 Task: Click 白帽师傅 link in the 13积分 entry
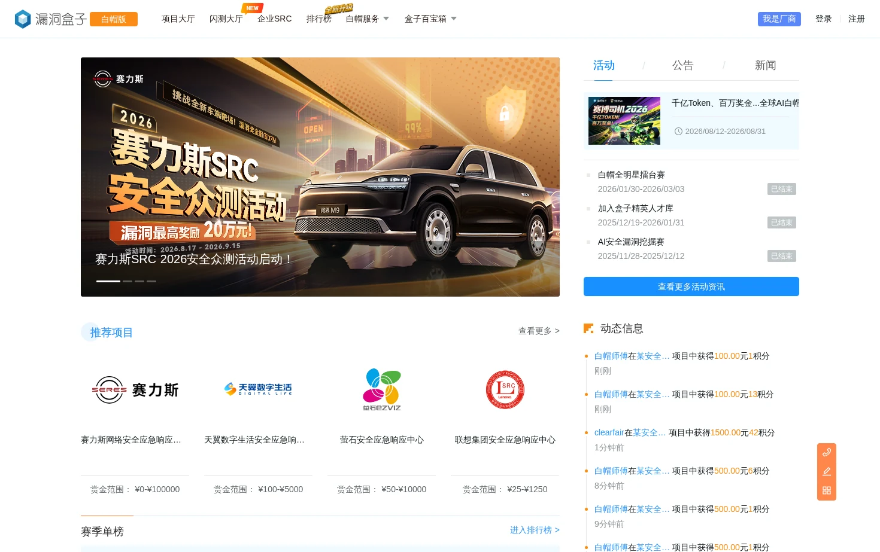point(611,394)
